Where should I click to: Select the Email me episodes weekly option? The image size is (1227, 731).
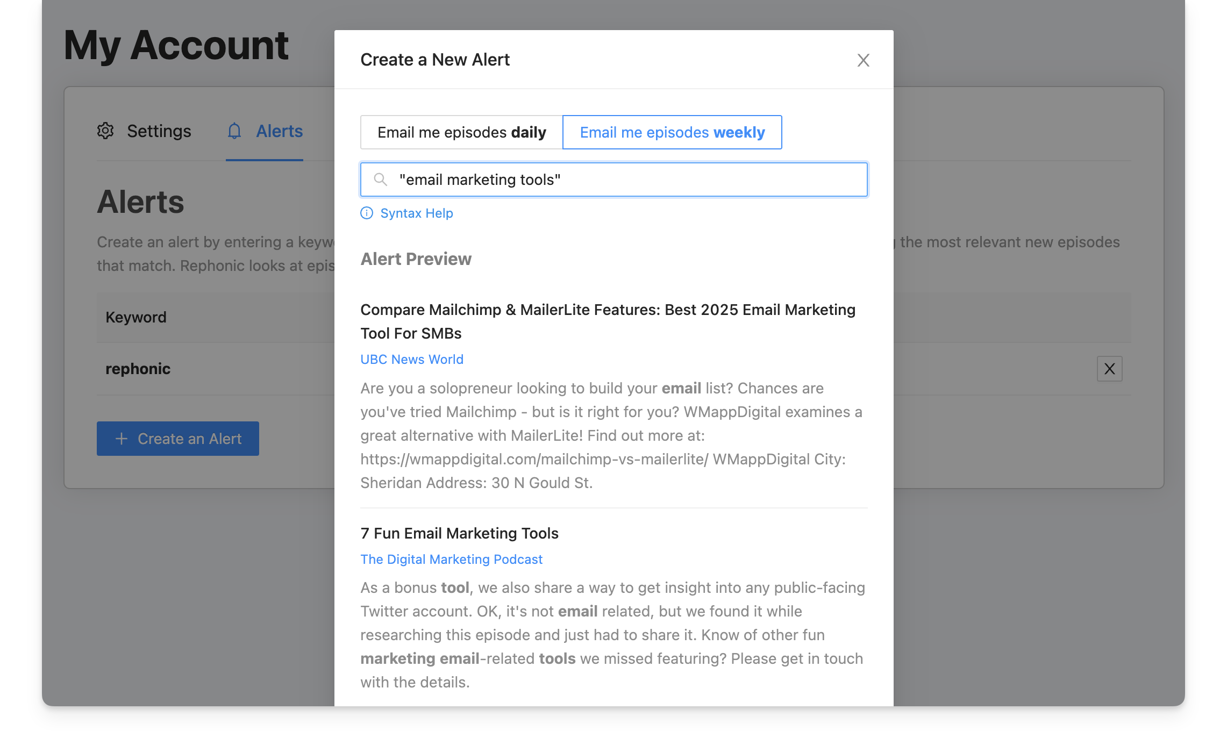tap(672, 132)
